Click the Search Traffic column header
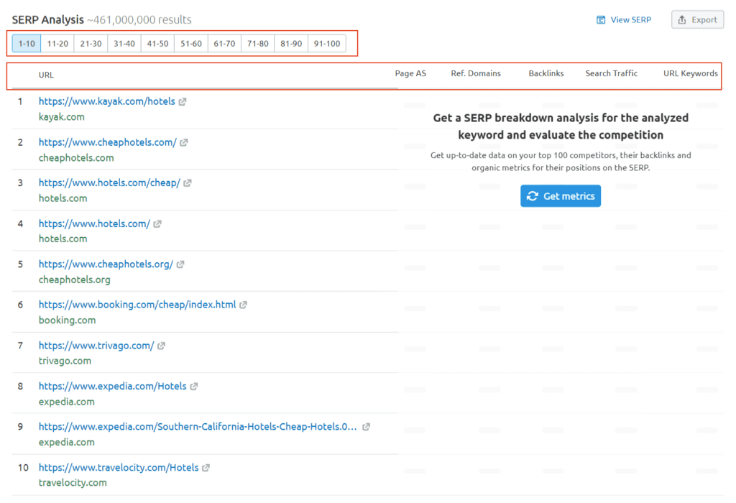Viewport: 736px width, 503px height. [x=611, y=73]
